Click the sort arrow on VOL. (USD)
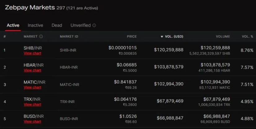The image size is (256, 129). 162,37
